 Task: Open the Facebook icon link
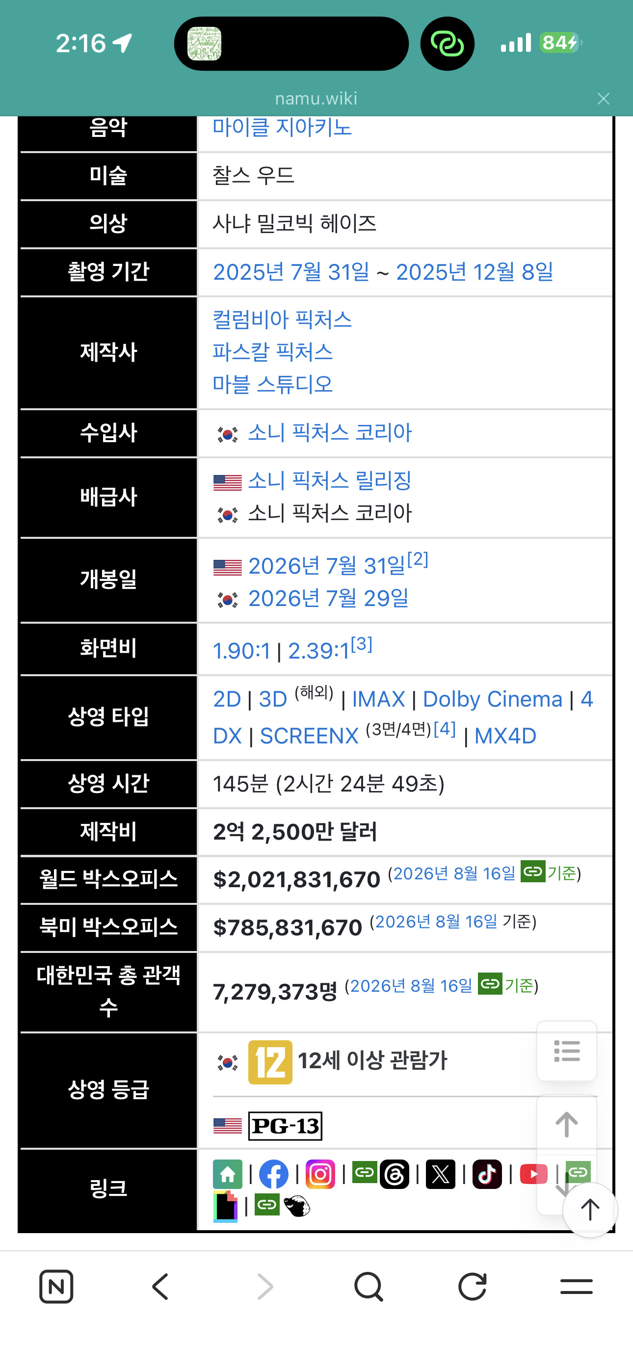pos(273,1174)
